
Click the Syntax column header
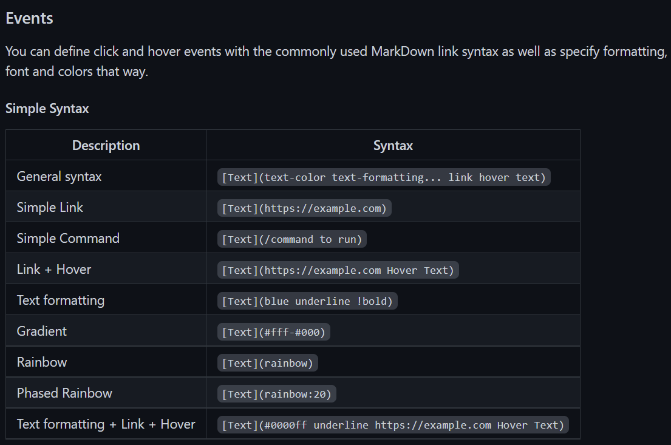(x=393, y=146)
